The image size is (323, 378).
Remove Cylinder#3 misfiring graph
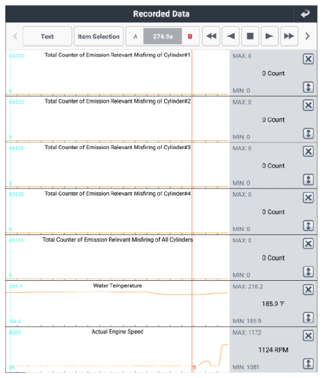(x=308, y=151)
